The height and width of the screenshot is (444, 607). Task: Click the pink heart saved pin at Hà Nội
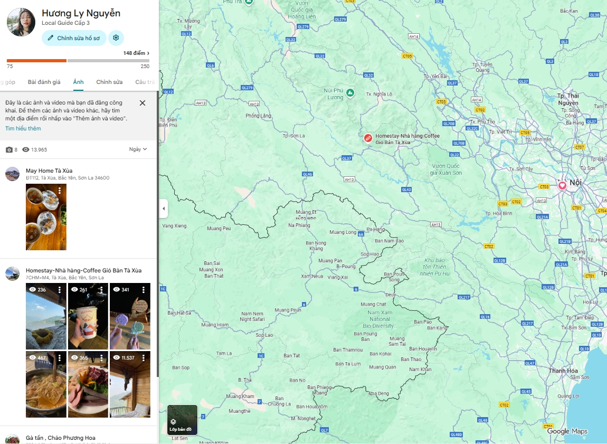click(x=562, y=185)
